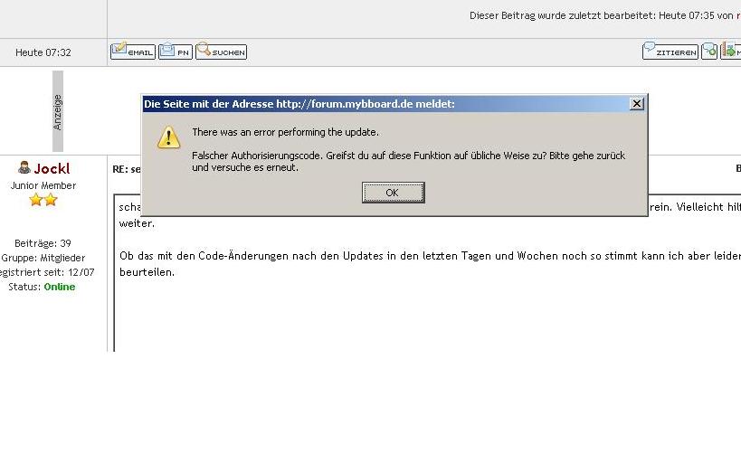741x463 pixels.
Task: Click the dialog title bar text
Action: (299, 104)
